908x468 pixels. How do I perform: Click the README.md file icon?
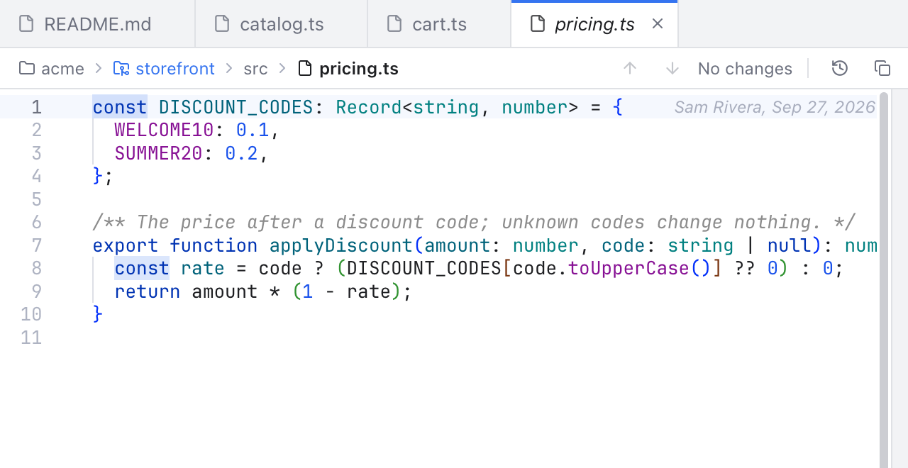tap(26, 24)
